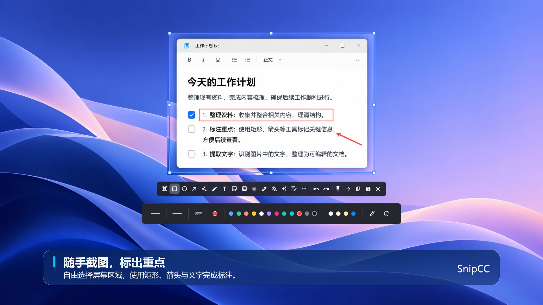Undo the last annotation
543x305 pixels.
pos(316,189)
